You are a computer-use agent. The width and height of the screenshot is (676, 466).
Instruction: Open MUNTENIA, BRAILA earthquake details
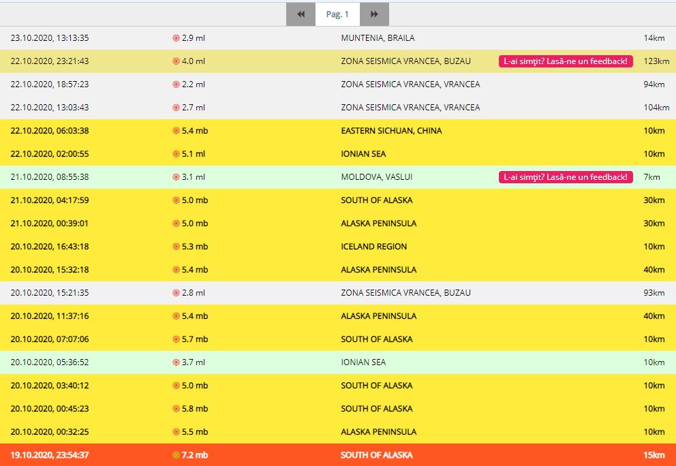pos(377,38)
